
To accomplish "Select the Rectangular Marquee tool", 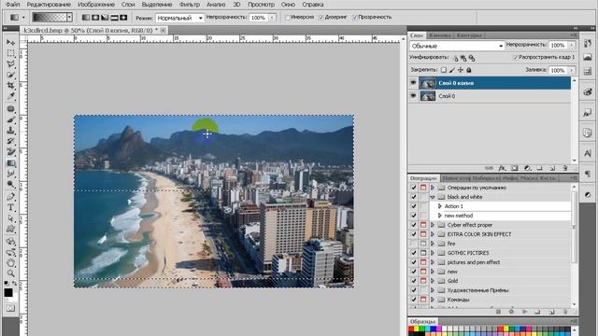I will [x=10, y=52].
